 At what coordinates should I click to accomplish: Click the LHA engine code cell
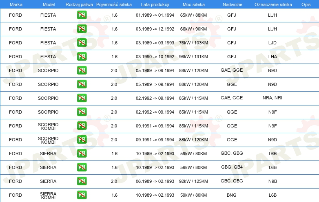272,57
